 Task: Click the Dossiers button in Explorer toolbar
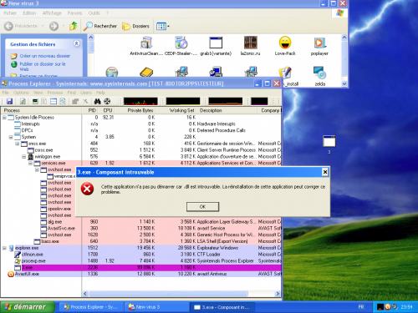136,26
